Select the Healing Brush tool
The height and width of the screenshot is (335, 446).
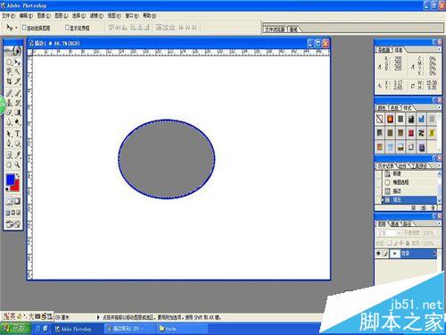tap(9, 93)
